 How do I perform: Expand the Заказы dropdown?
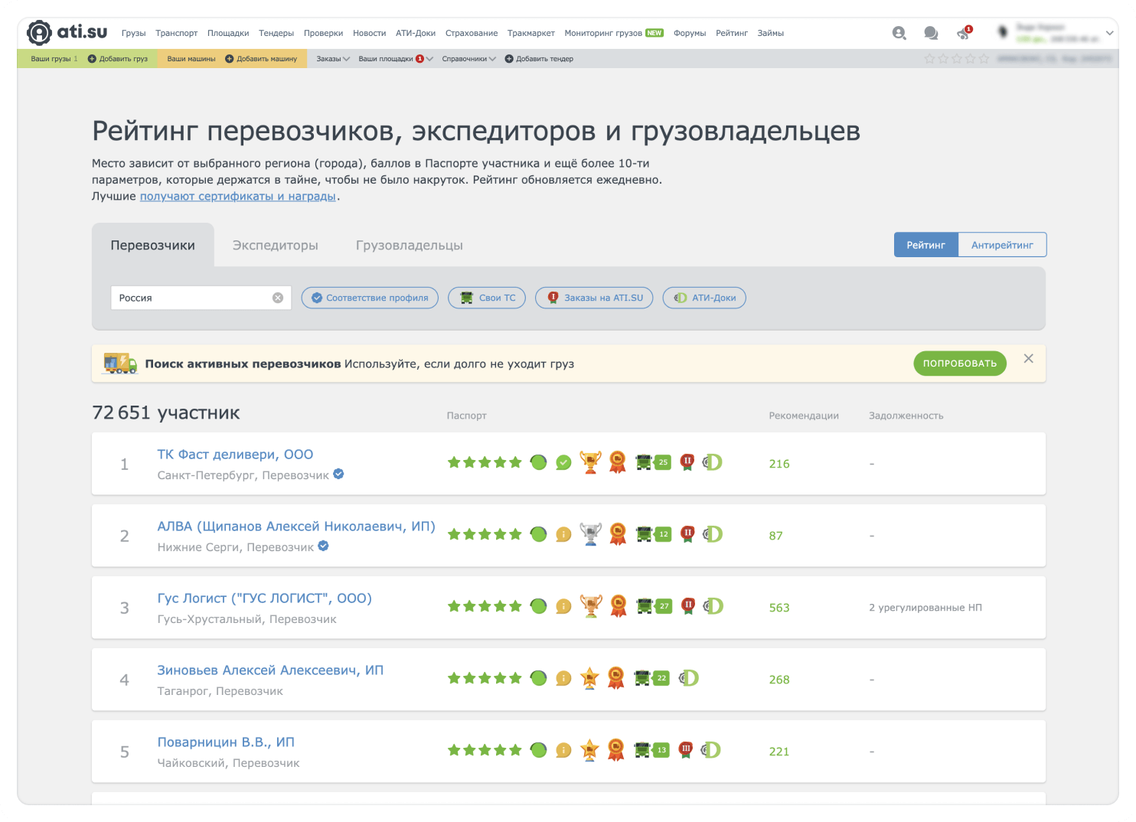click(x=333, y=59)
